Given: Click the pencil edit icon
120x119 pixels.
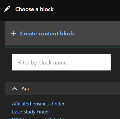Looking at the screenshot, I should (x=7, y=9).
